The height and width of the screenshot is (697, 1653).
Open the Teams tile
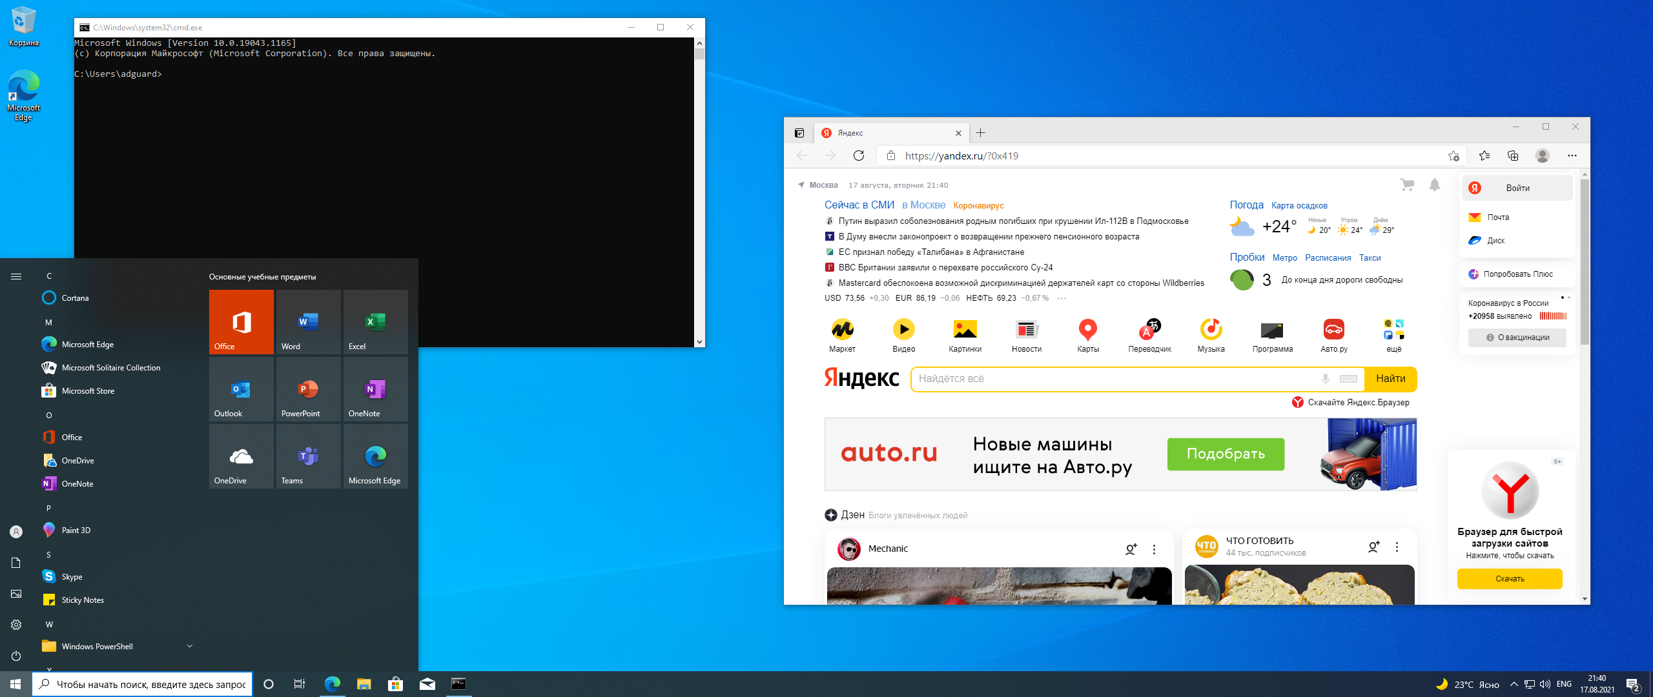(x=308, y=456)
